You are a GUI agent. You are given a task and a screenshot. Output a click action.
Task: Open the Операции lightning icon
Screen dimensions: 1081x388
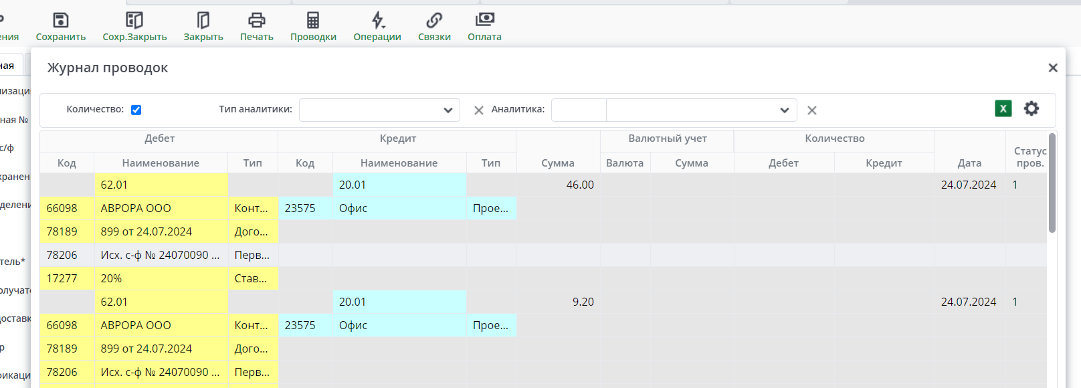377,20
